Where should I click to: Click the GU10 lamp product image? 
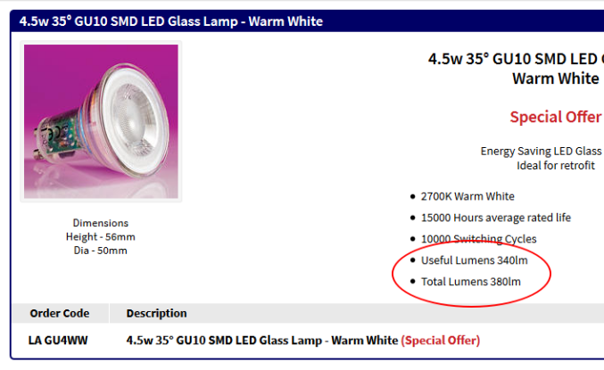[101, 121]
